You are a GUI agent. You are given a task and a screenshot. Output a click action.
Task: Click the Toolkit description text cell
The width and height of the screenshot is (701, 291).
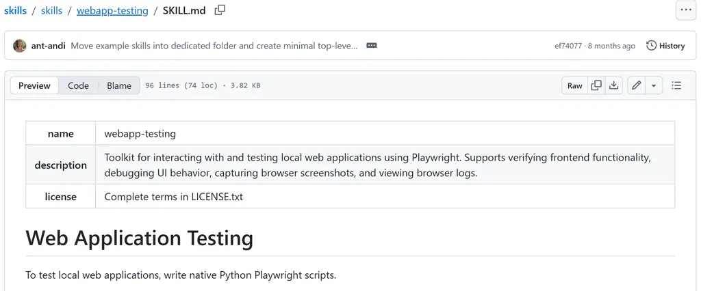coord(385,165)
